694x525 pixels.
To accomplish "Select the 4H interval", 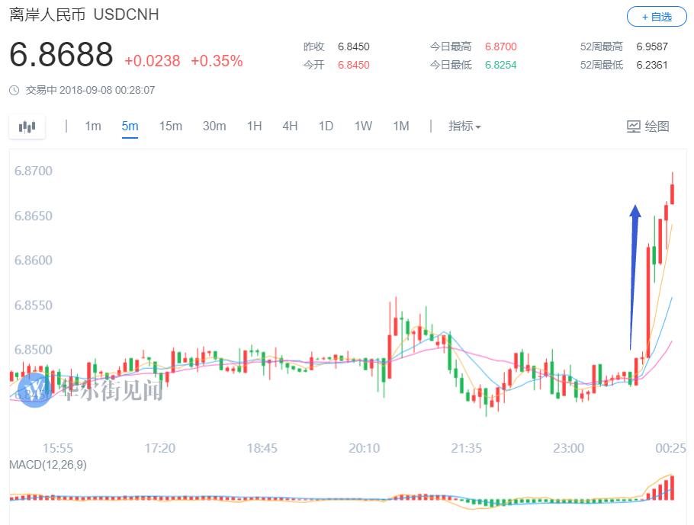I will (290, 126).
